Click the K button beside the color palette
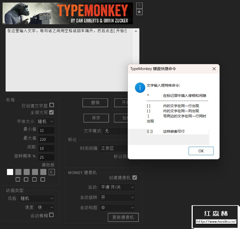 tap(51, 172)
